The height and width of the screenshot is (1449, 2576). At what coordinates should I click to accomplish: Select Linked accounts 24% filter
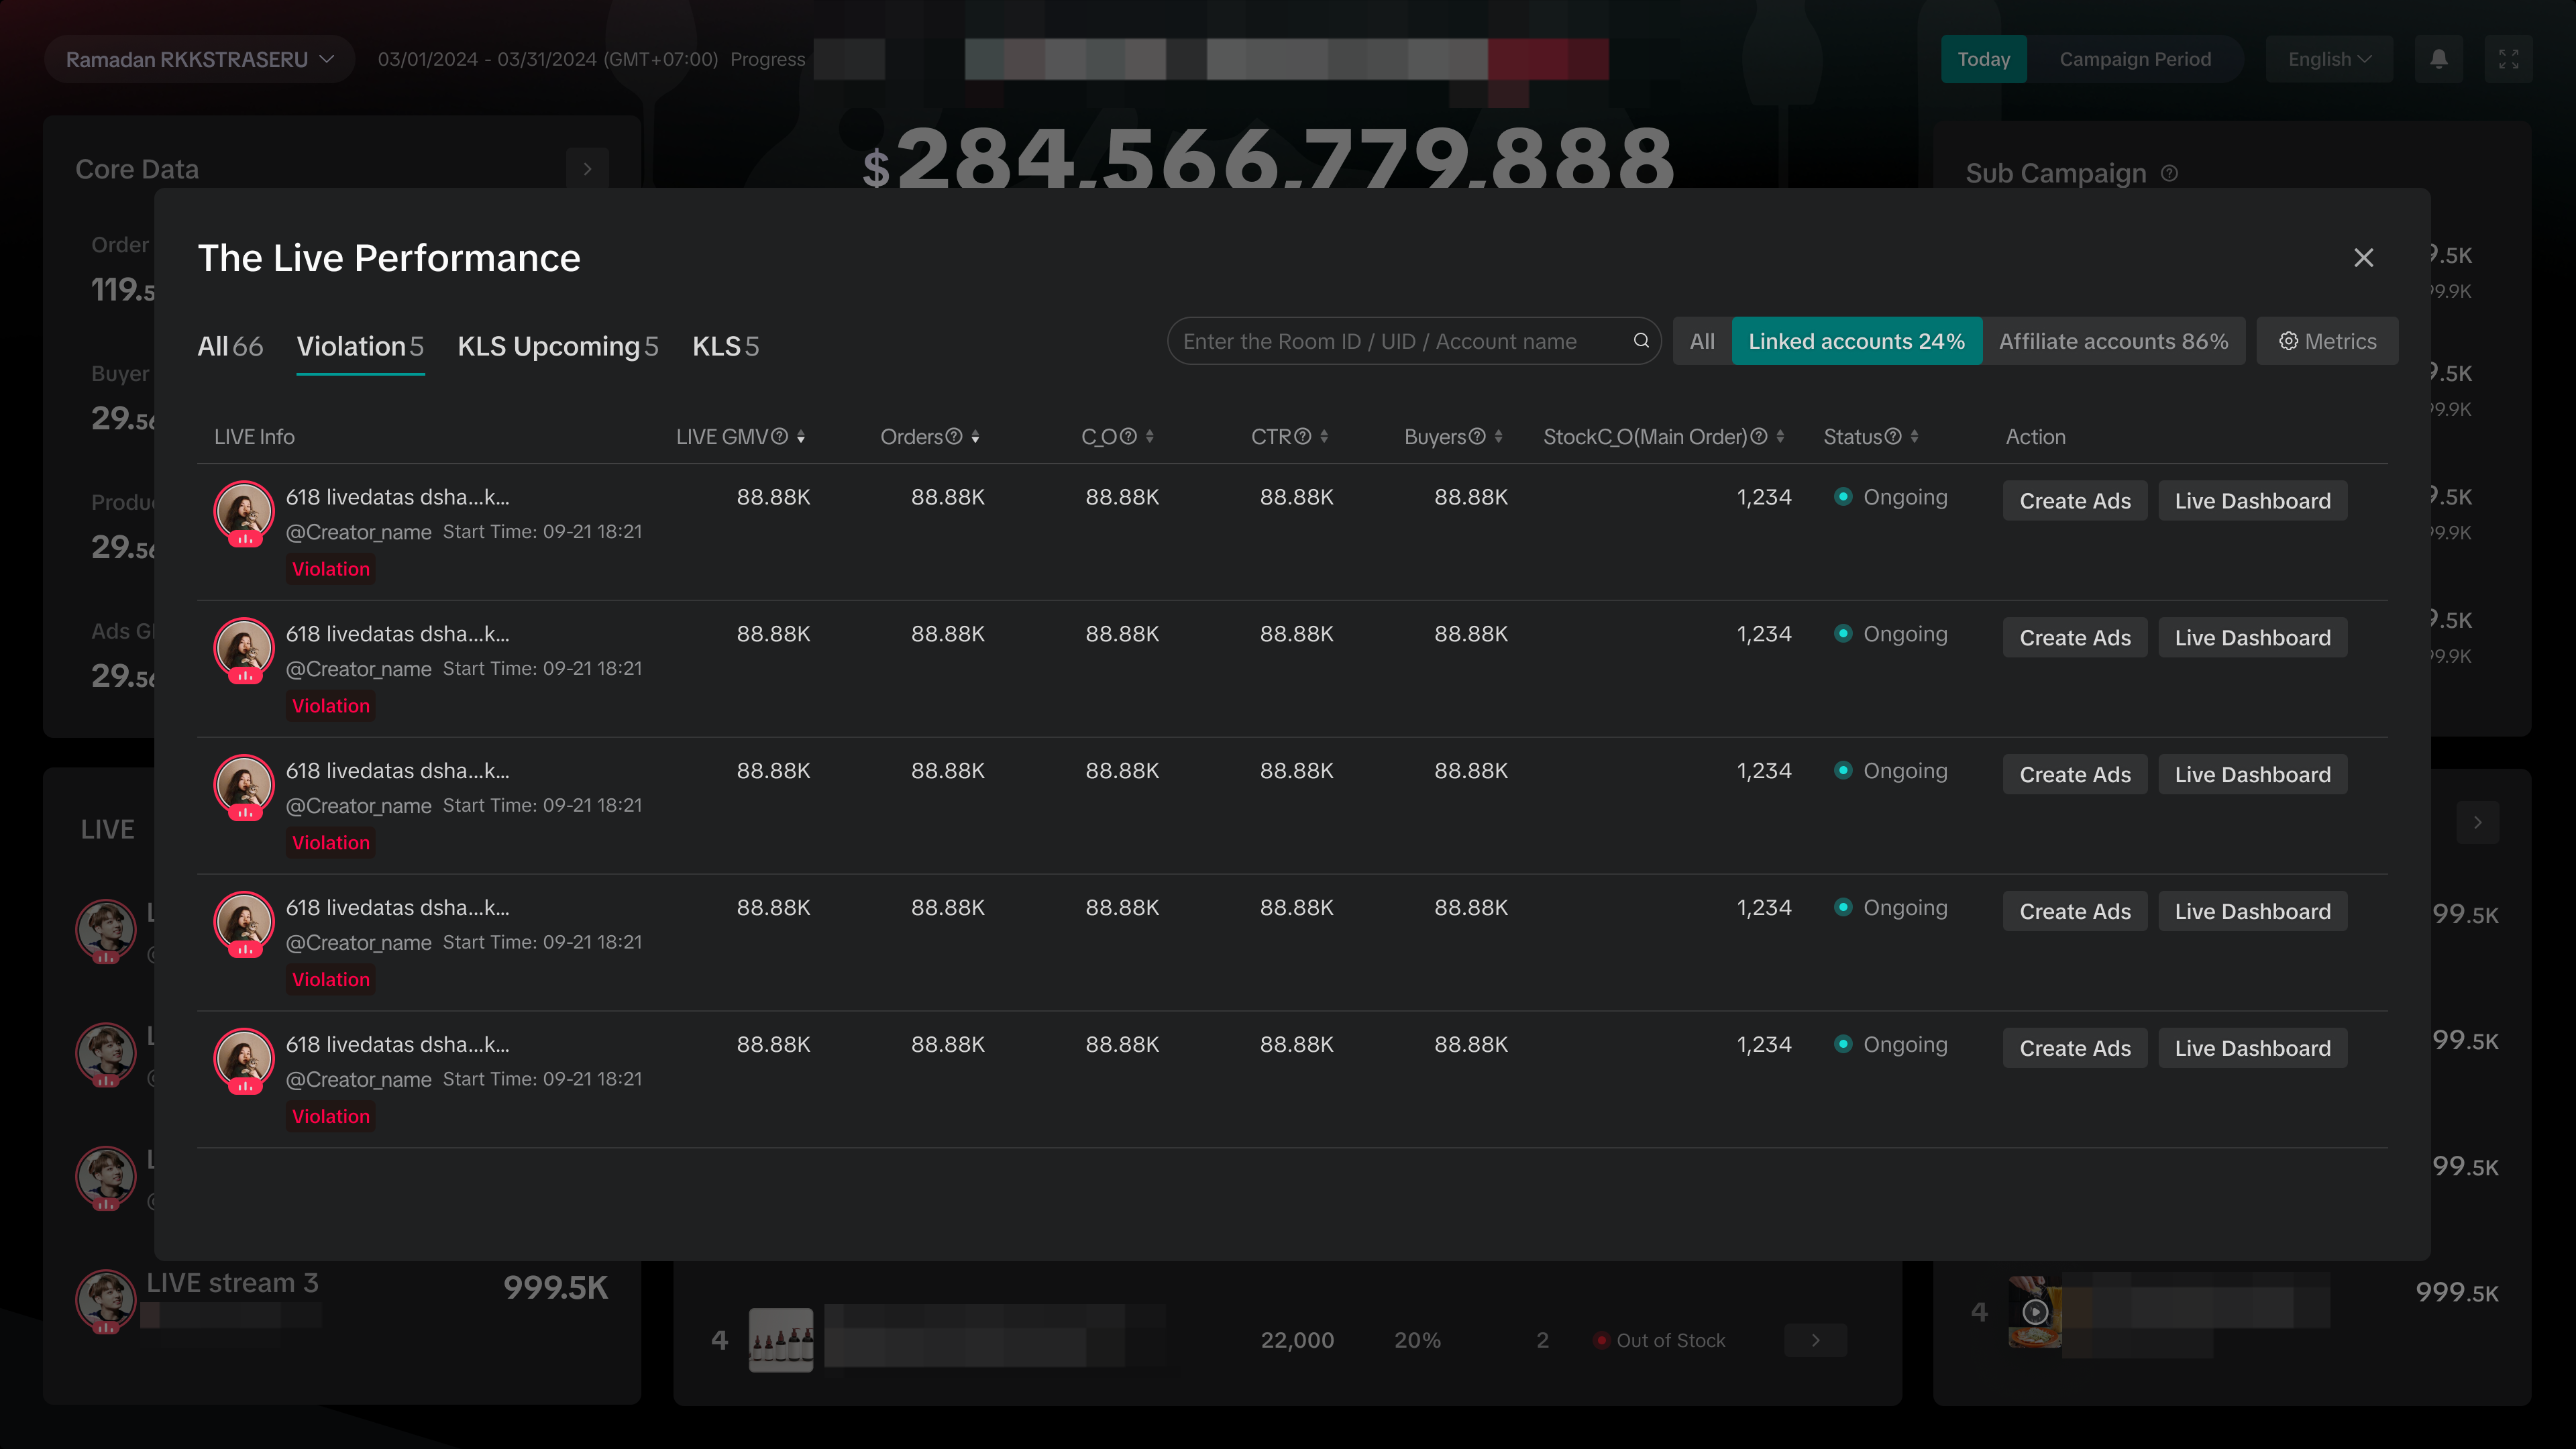[x=1856, y=341]
